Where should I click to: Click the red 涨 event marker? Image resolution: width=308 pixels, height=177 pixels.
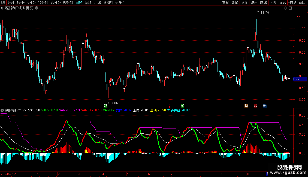coord(255,106)
